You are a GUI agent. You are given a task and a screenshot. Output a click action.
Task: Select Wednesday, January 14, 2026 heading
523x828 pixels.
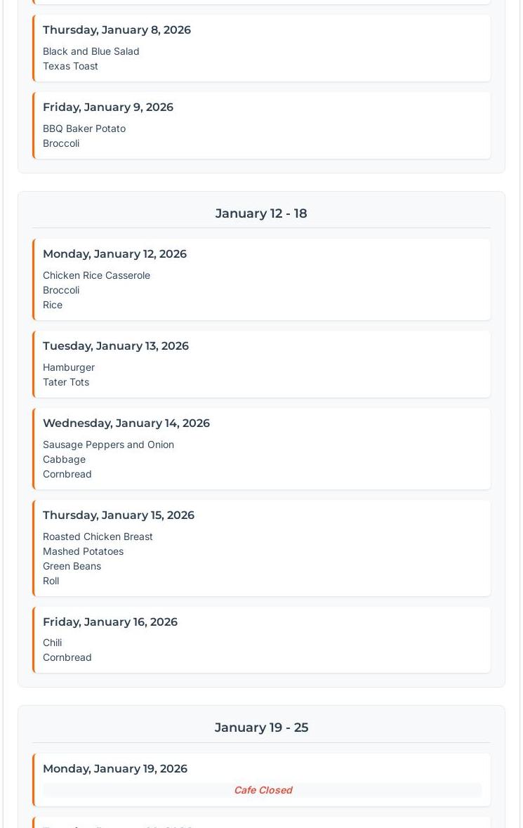[x=126, y=423]
